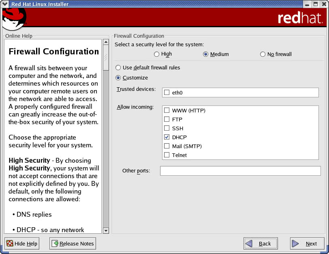Click the 'DHCP - so any network' bullet
The image size is (329, 254).
pyautogui.click(x=50, y=230)
